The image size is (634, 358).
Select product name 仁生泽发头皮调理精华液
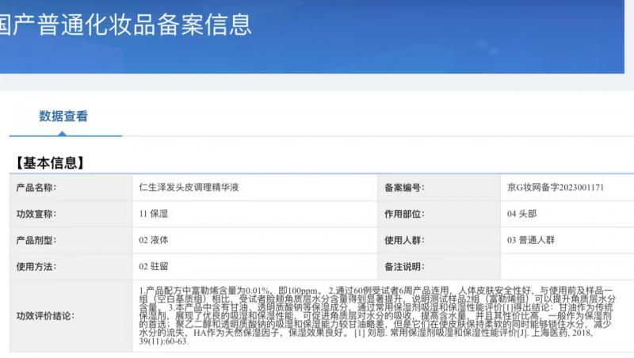[x=189, y=188]
